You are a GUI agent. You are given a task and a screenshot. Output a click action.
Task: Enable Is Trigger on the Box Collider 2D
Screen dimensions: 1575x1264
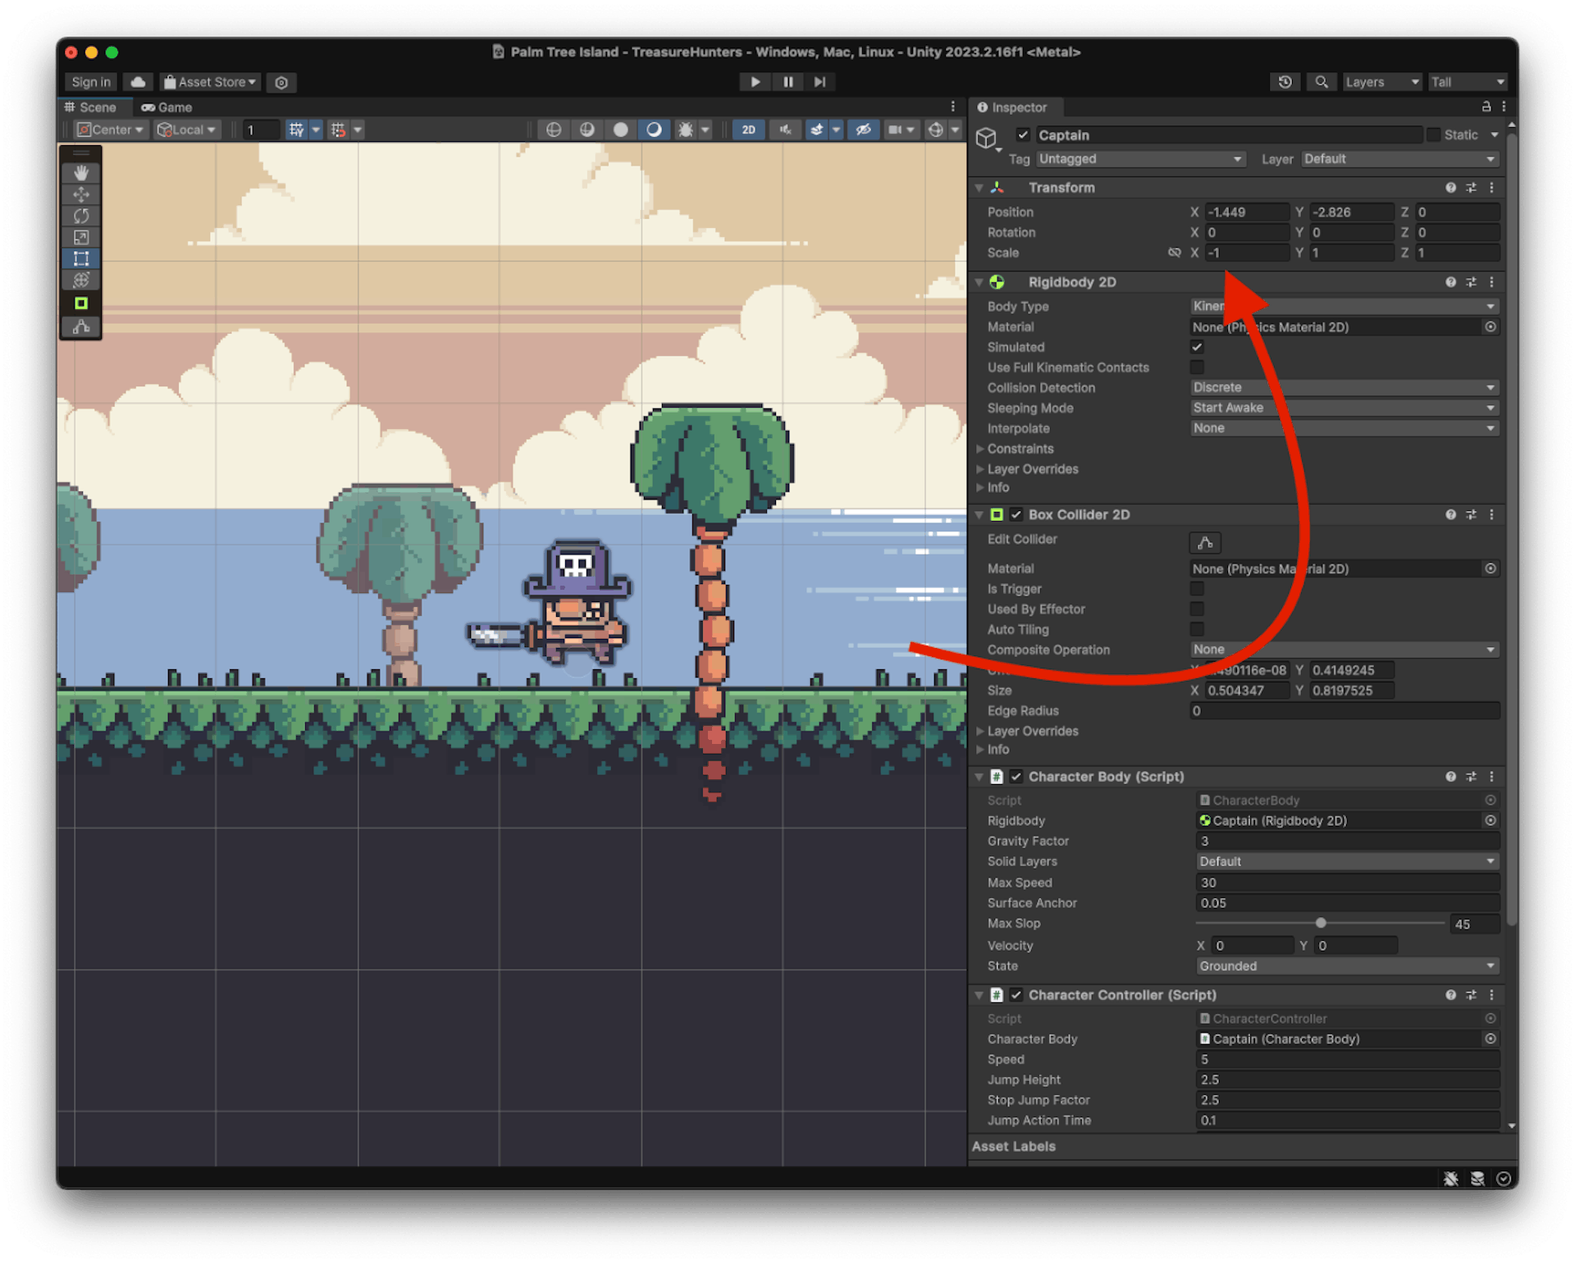[1197, 588]
